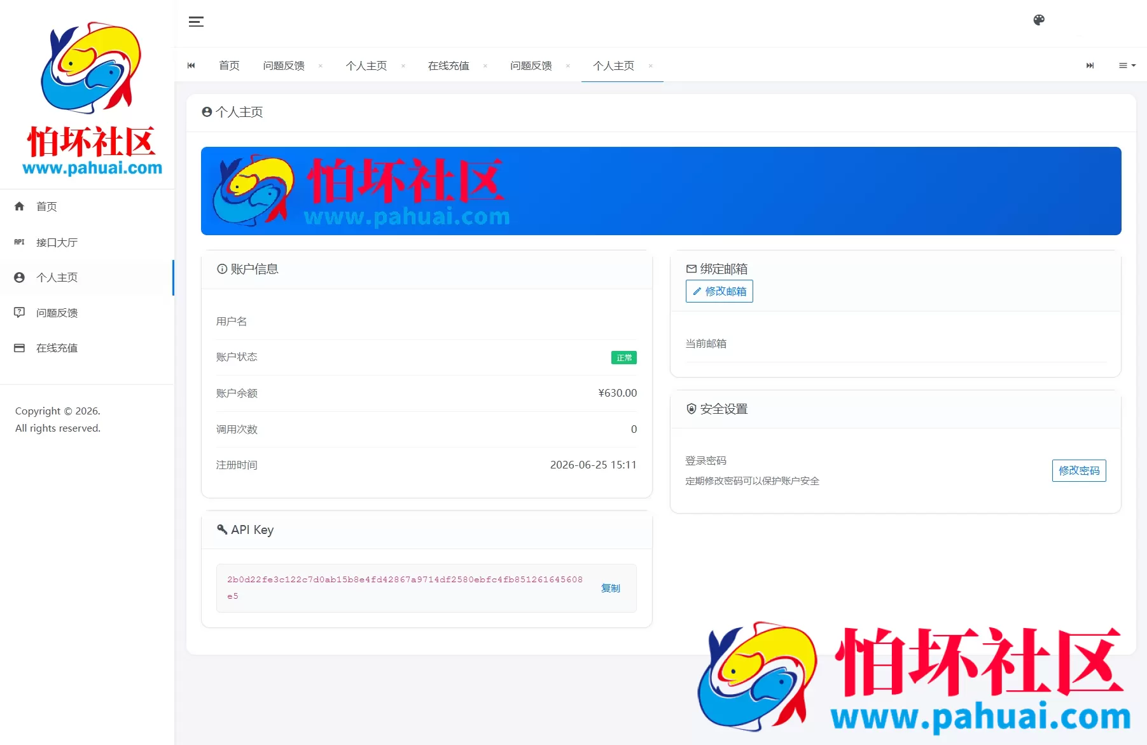
Task: Click the 登录密码 label
Action: (706, 460)
